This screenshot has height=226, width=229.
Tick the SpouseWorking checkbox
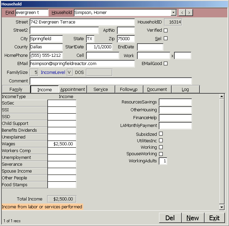pyautogui.click(x=161, y=154)
